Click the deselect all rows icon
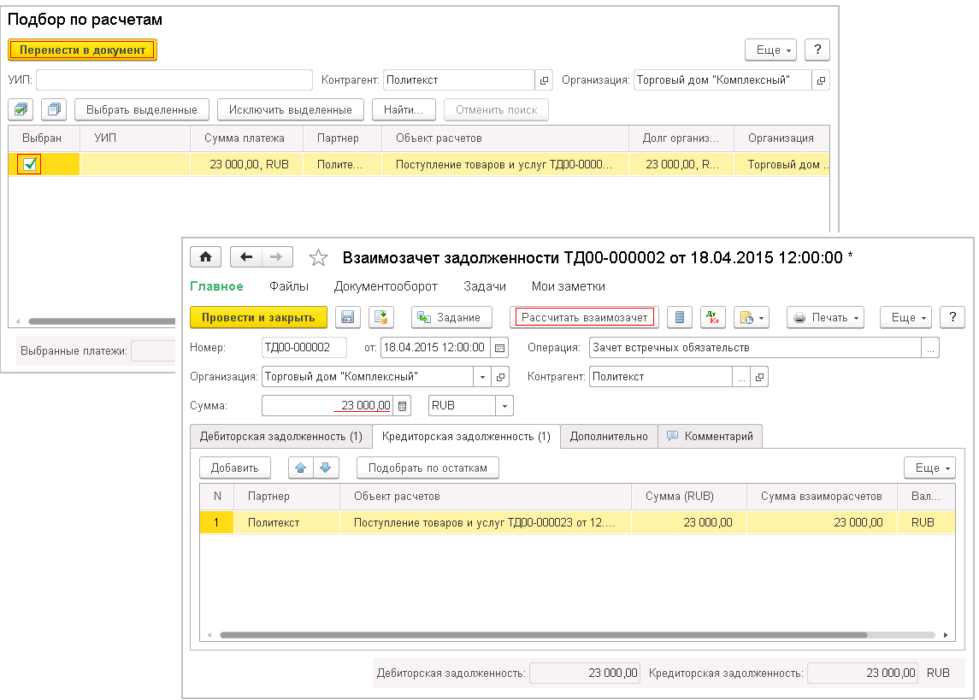979x700 pixels. 54,109
